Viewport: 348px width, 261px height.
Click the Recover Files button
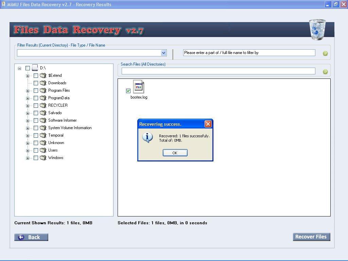click(311, 237)
